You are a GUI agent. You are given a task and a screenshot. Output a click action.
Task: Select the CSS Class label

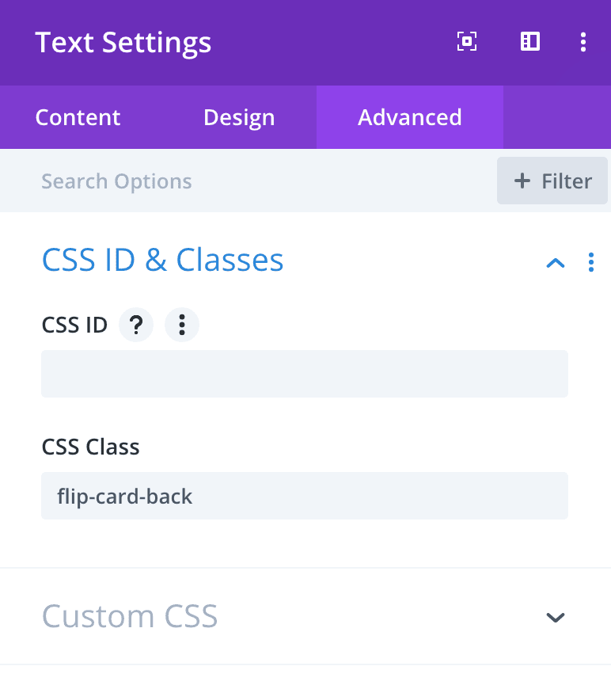[x=90, y=447]
